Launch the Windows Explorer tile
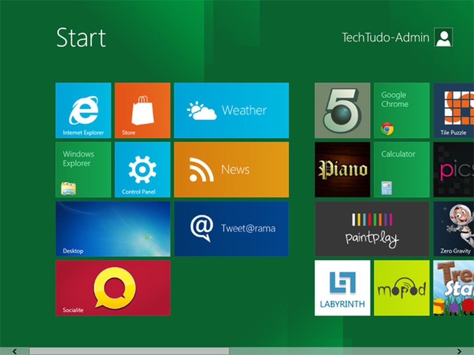The width and height of the screenshot is (474, 355). (x=83, y=170)
